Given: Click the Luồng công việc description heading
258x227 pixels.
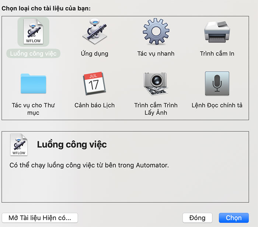Looking at the screenshot, I should coord(72,145).
